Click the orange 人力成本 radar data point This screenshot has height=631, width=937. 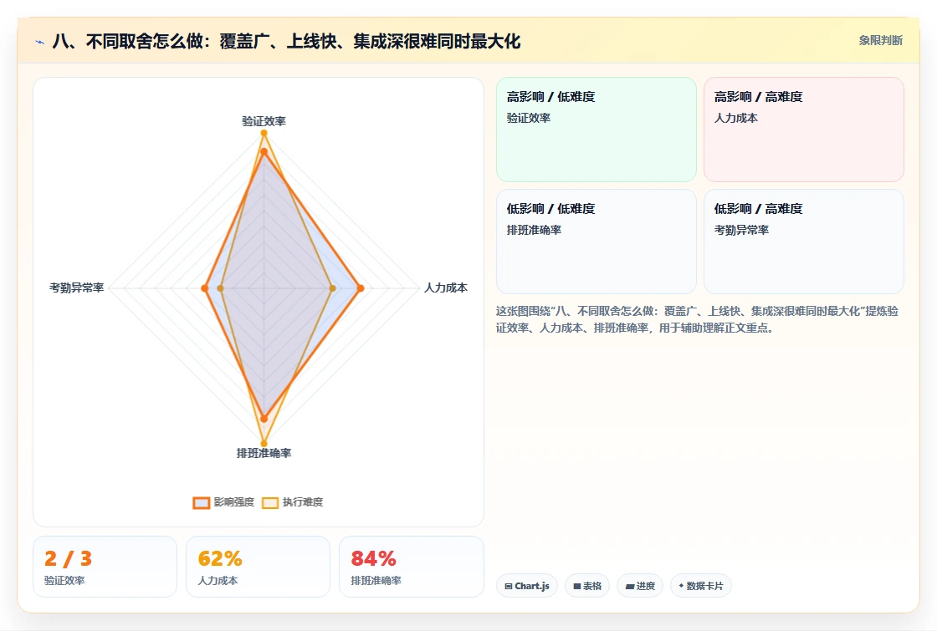point(361,288)
